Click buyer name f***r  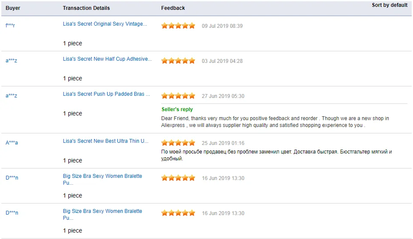[10, 26]
